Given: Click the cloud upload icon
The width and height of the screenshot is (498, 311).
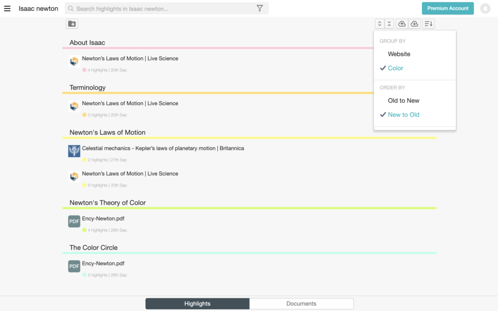Looking at the screenshot, I should coord(402,24).
